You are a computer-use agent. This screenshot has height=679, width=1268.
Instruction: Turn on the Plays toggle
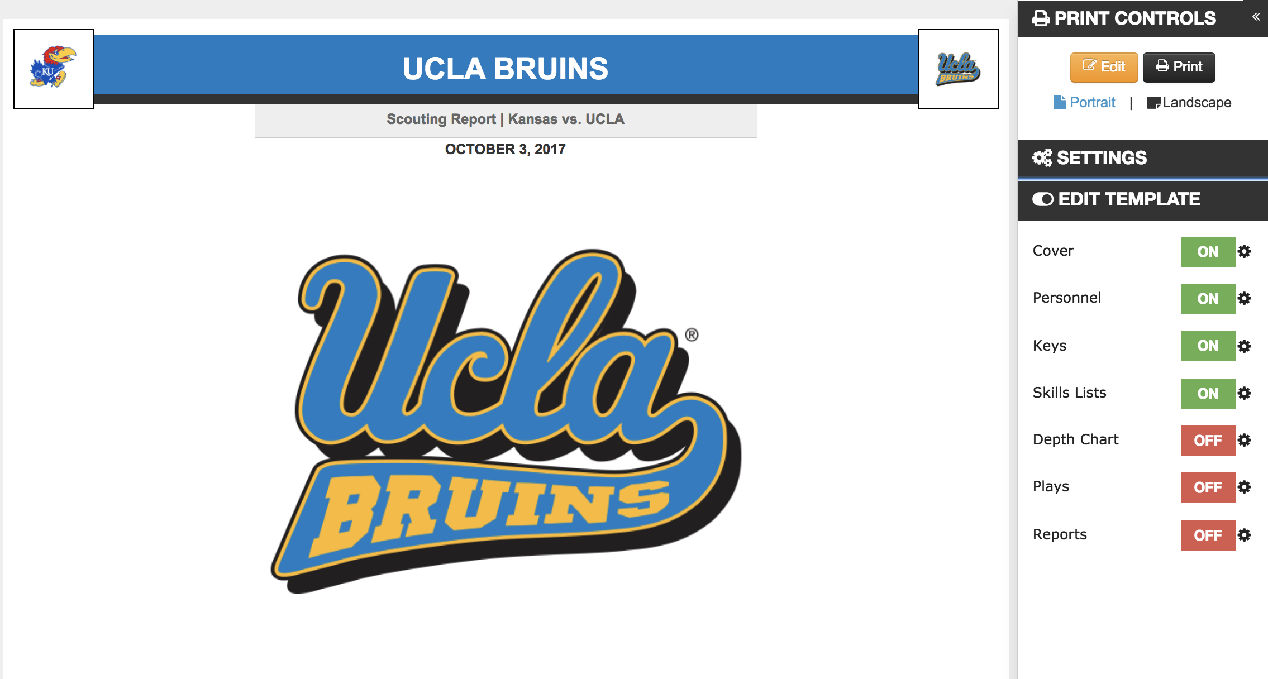[1207, 487]
